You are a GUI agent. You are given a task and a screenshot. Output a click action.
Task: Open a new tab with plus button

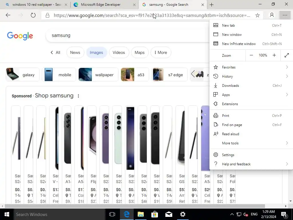click(x=211, y=5)
